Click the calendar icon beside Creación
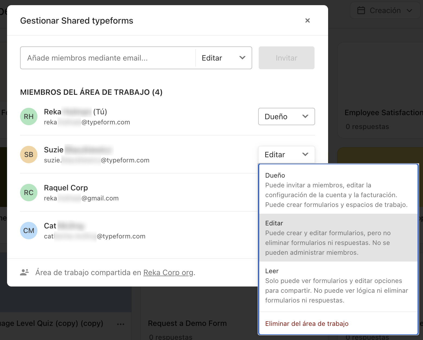 (x=361, y=11)
